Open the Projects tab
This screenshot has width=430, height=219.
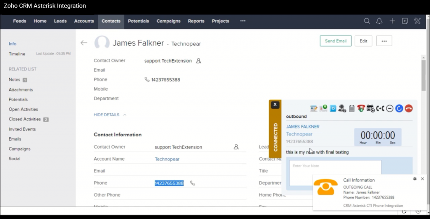(220, 21)
